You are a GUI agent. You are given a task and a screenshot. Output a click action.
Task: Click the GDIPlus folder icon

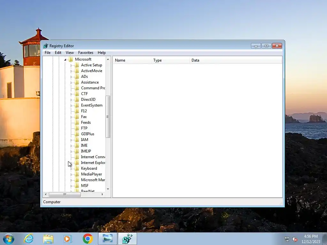77,134
